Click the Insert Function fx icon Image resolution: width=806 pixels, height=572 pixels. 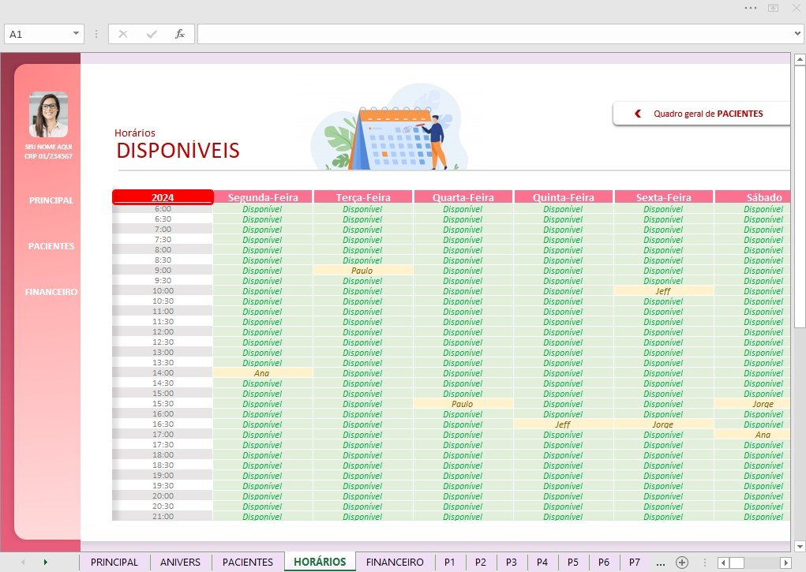coord(179,34)
